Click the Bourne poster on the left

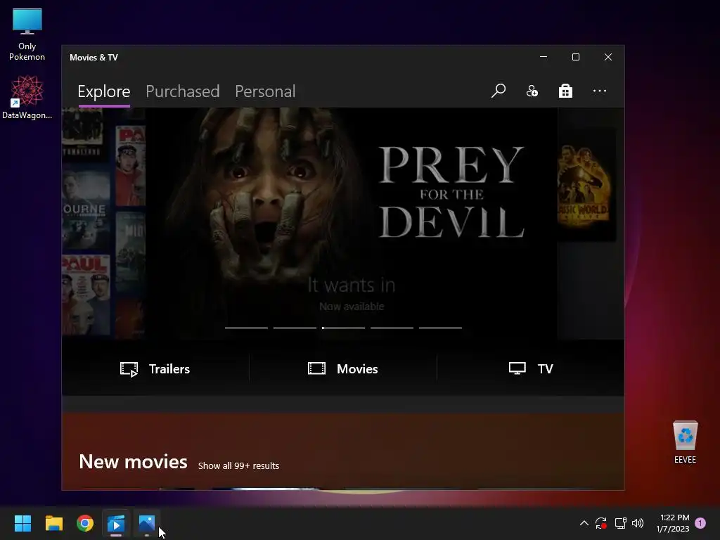coord(86,210)
